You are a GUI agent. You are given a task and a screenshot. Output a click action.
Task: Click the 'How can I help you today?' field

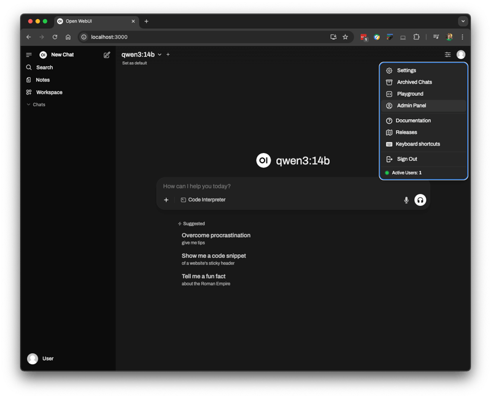point(276,186)
